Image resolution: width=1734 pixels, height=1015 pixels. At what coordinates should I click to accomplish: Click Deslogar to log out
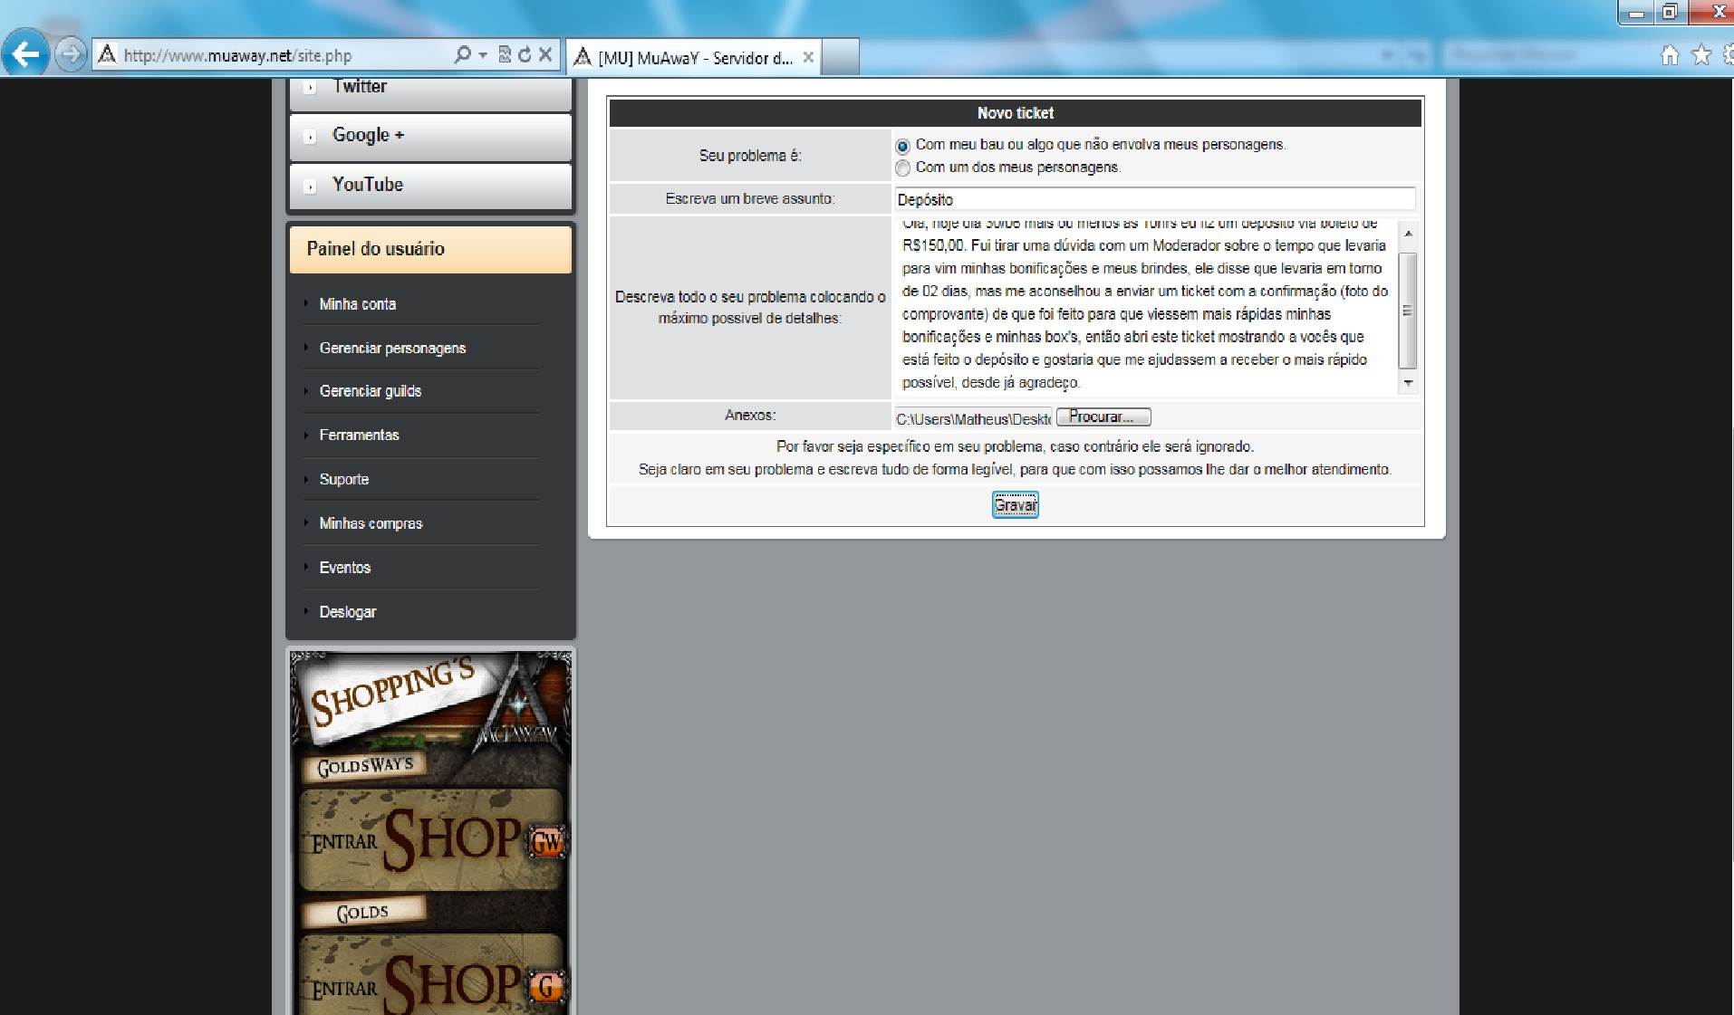pos(347,612)
